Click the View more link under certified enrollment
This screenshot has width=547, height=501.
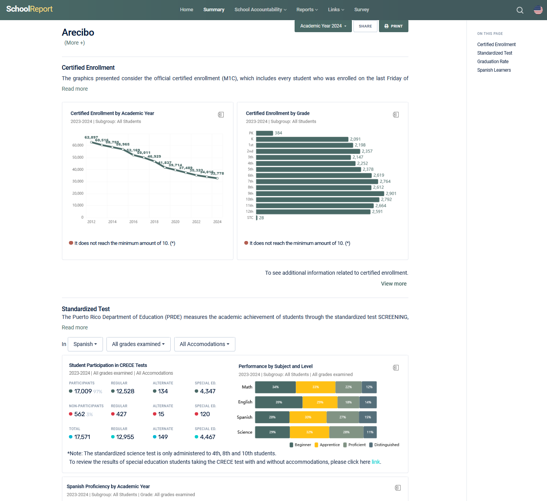click(x=394, y=284)
